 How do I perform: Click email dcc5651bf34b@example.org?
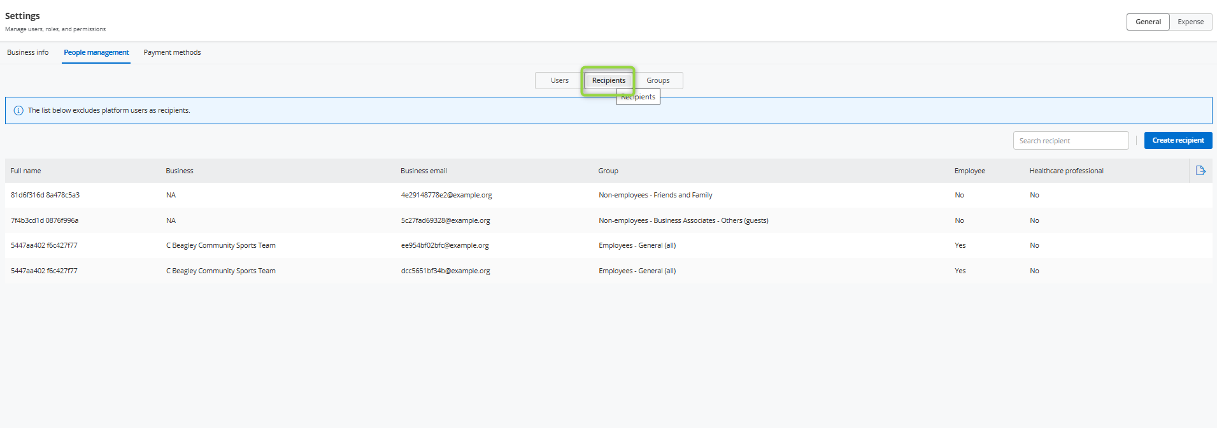click(445, 271)
